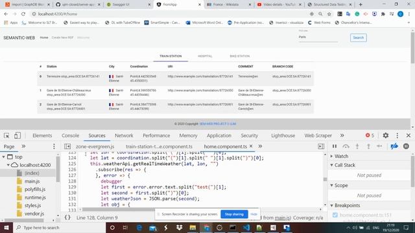415x233 pixels.
Task: Open Visual Studio Code from the taskbar
Action: click(246, 227)
